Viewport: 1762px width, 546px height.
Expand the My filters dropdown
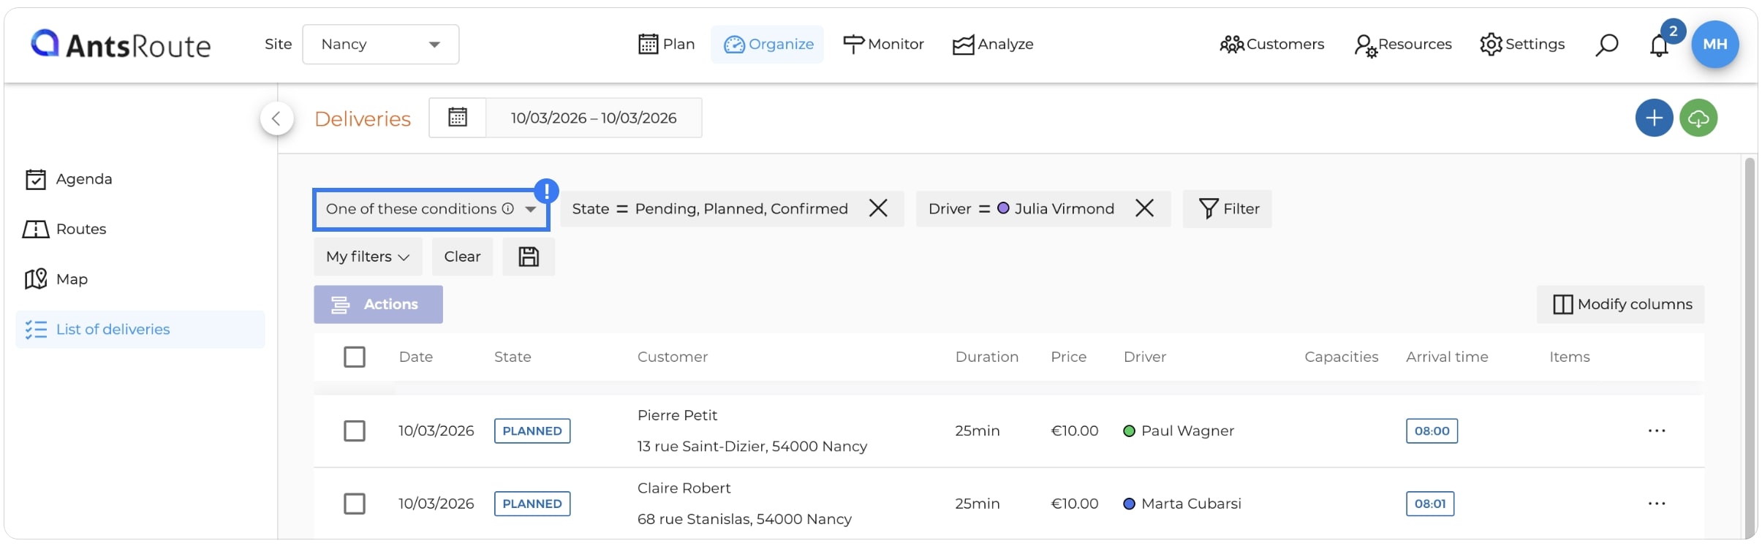click(x=368, y=257)
